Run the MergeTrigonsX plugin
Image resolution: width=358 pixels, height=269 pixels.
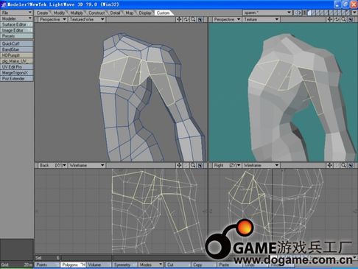click(x=16, y=73)
